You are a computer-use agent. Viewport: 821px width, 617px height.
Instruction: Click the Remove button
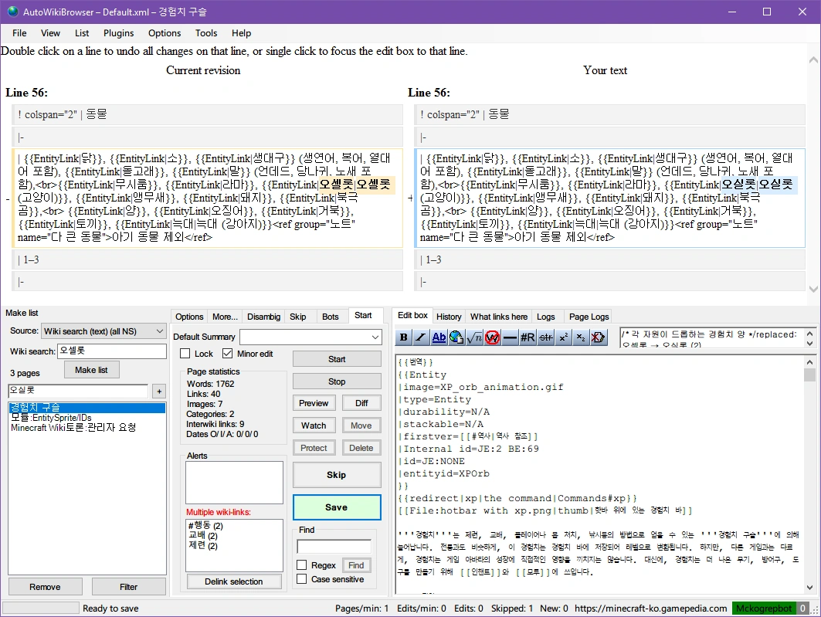tap(45, 587)
